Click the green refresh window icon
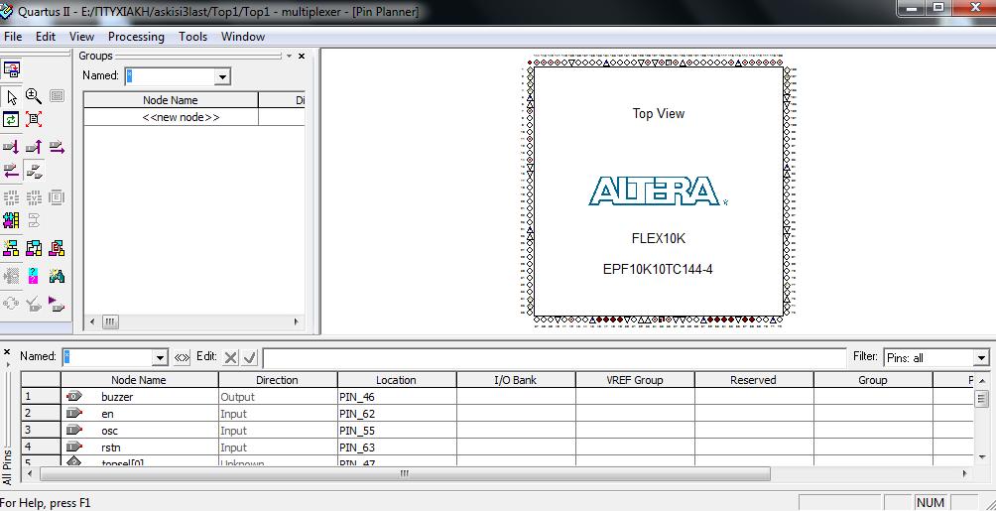Image resolution: width=996 pixels, height=511 pixels. click(12, 119)
